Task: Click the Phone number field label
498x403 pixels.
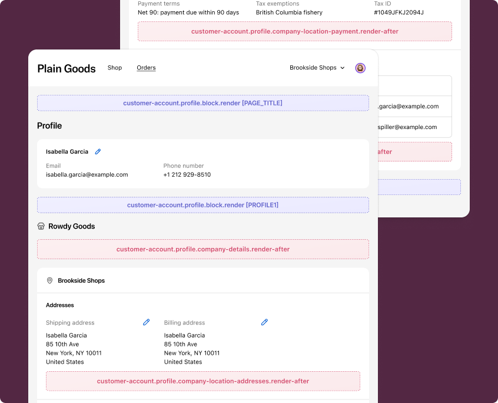Action: 184,166
